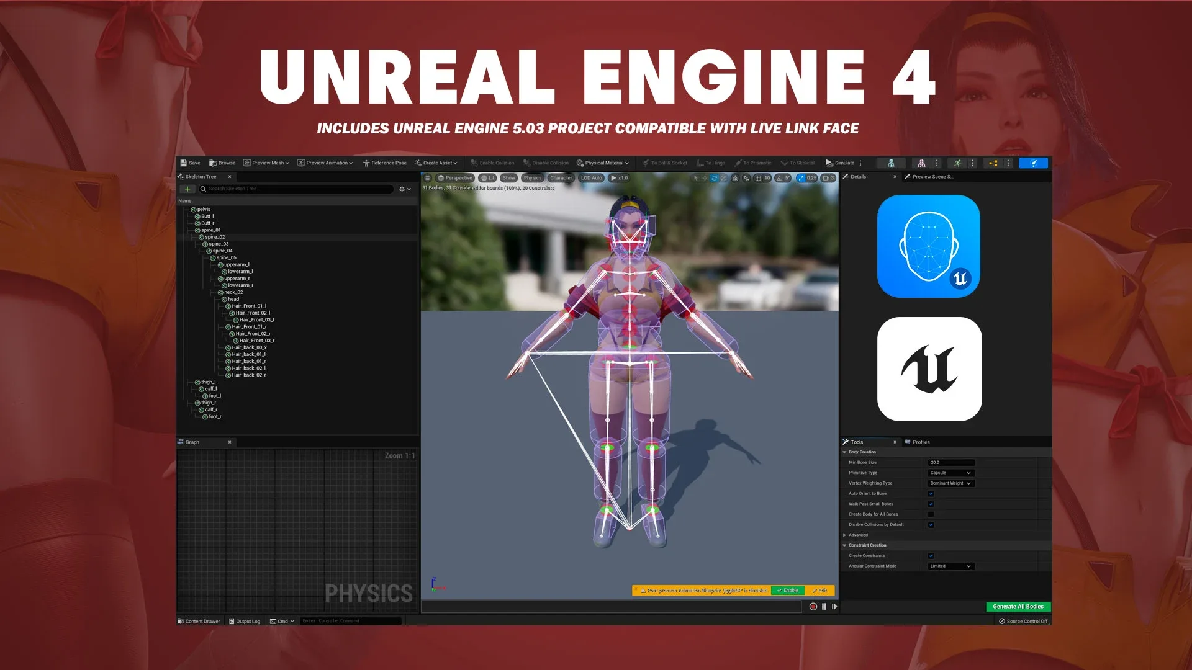
Task: Click the Save toolbar icon
Action: 184,163
